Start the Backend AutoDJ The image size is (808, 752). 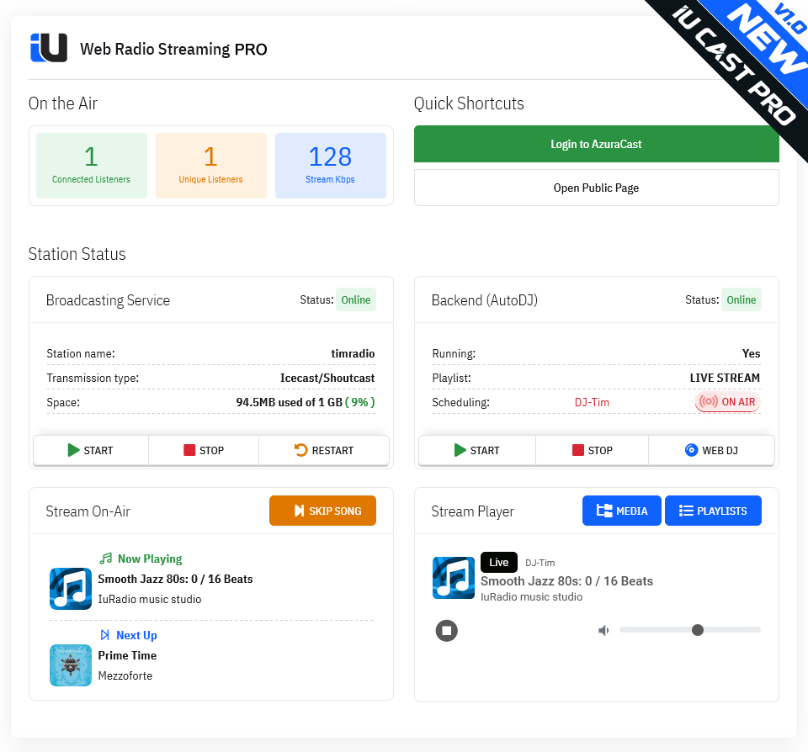pos(476,450)
